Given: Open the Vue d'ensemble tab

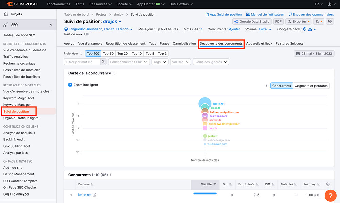Looking at the screenshot, I should (x=90, y=44).
